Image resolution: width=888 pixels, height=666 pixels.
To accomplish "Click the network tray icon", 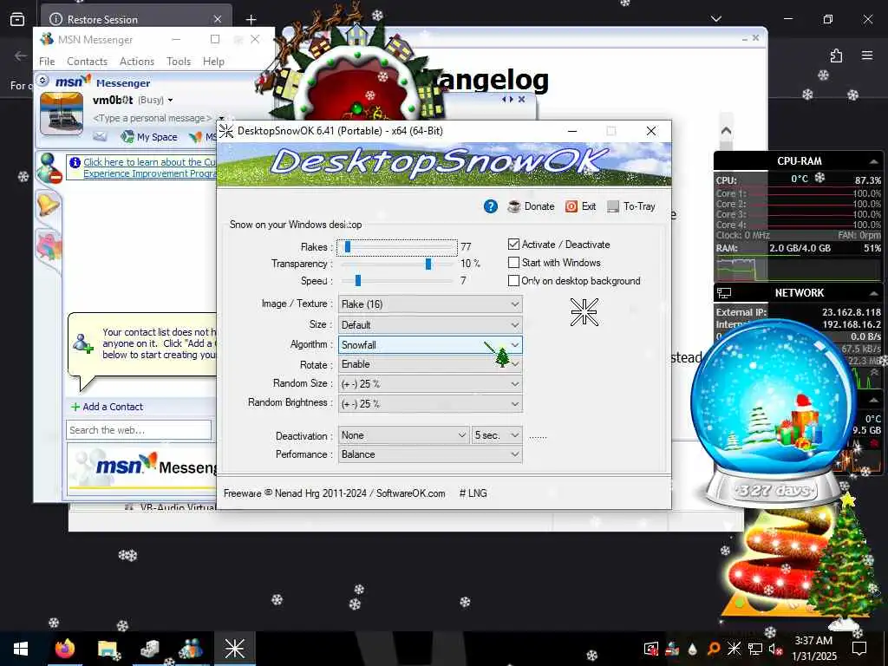I will click(x=755, y=649).
